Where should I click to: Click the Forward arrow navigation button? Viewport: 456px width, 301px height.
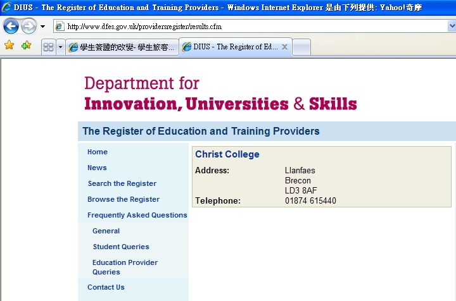(x=28, y=27)
